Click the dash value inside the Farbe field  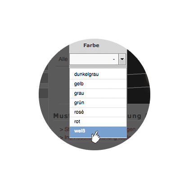(114, 59)
